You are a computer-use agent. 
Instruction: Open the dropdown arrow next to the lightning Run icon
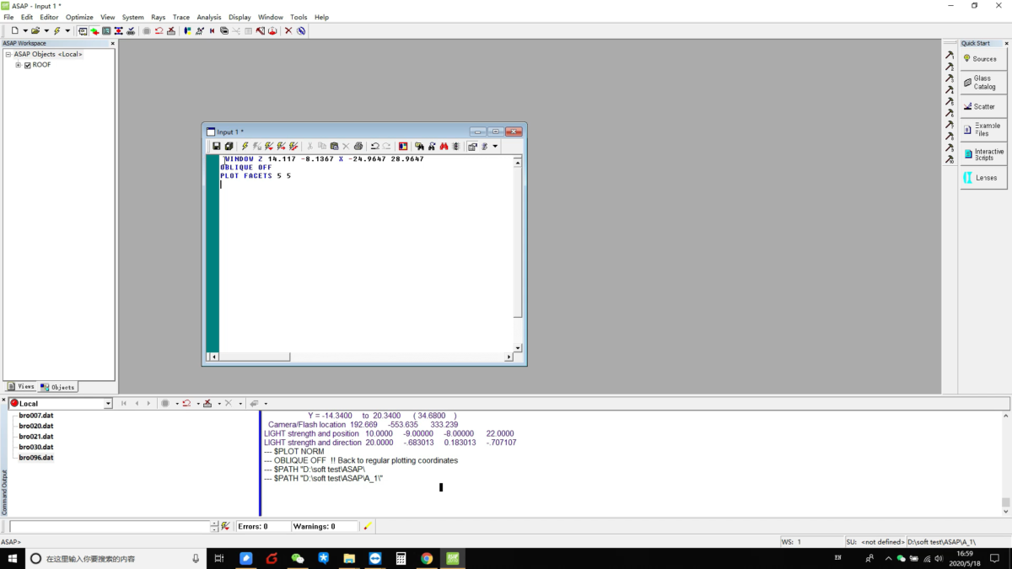click(x=67, y=31)
